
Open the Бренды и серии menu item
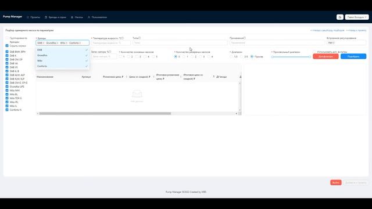coord(55,17)
